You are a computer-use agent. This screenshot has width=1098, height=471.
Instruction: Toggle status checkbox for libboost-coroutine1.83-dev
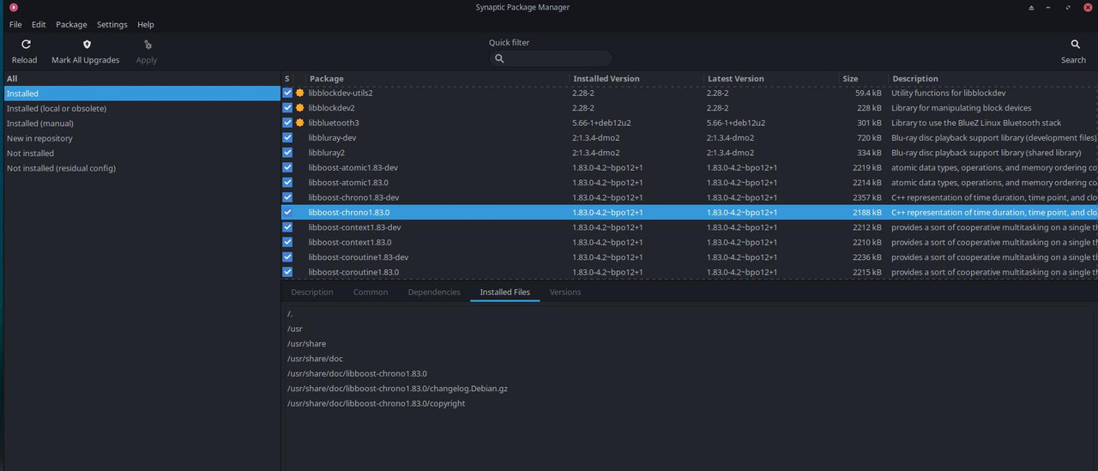click(x=287, y=257)
